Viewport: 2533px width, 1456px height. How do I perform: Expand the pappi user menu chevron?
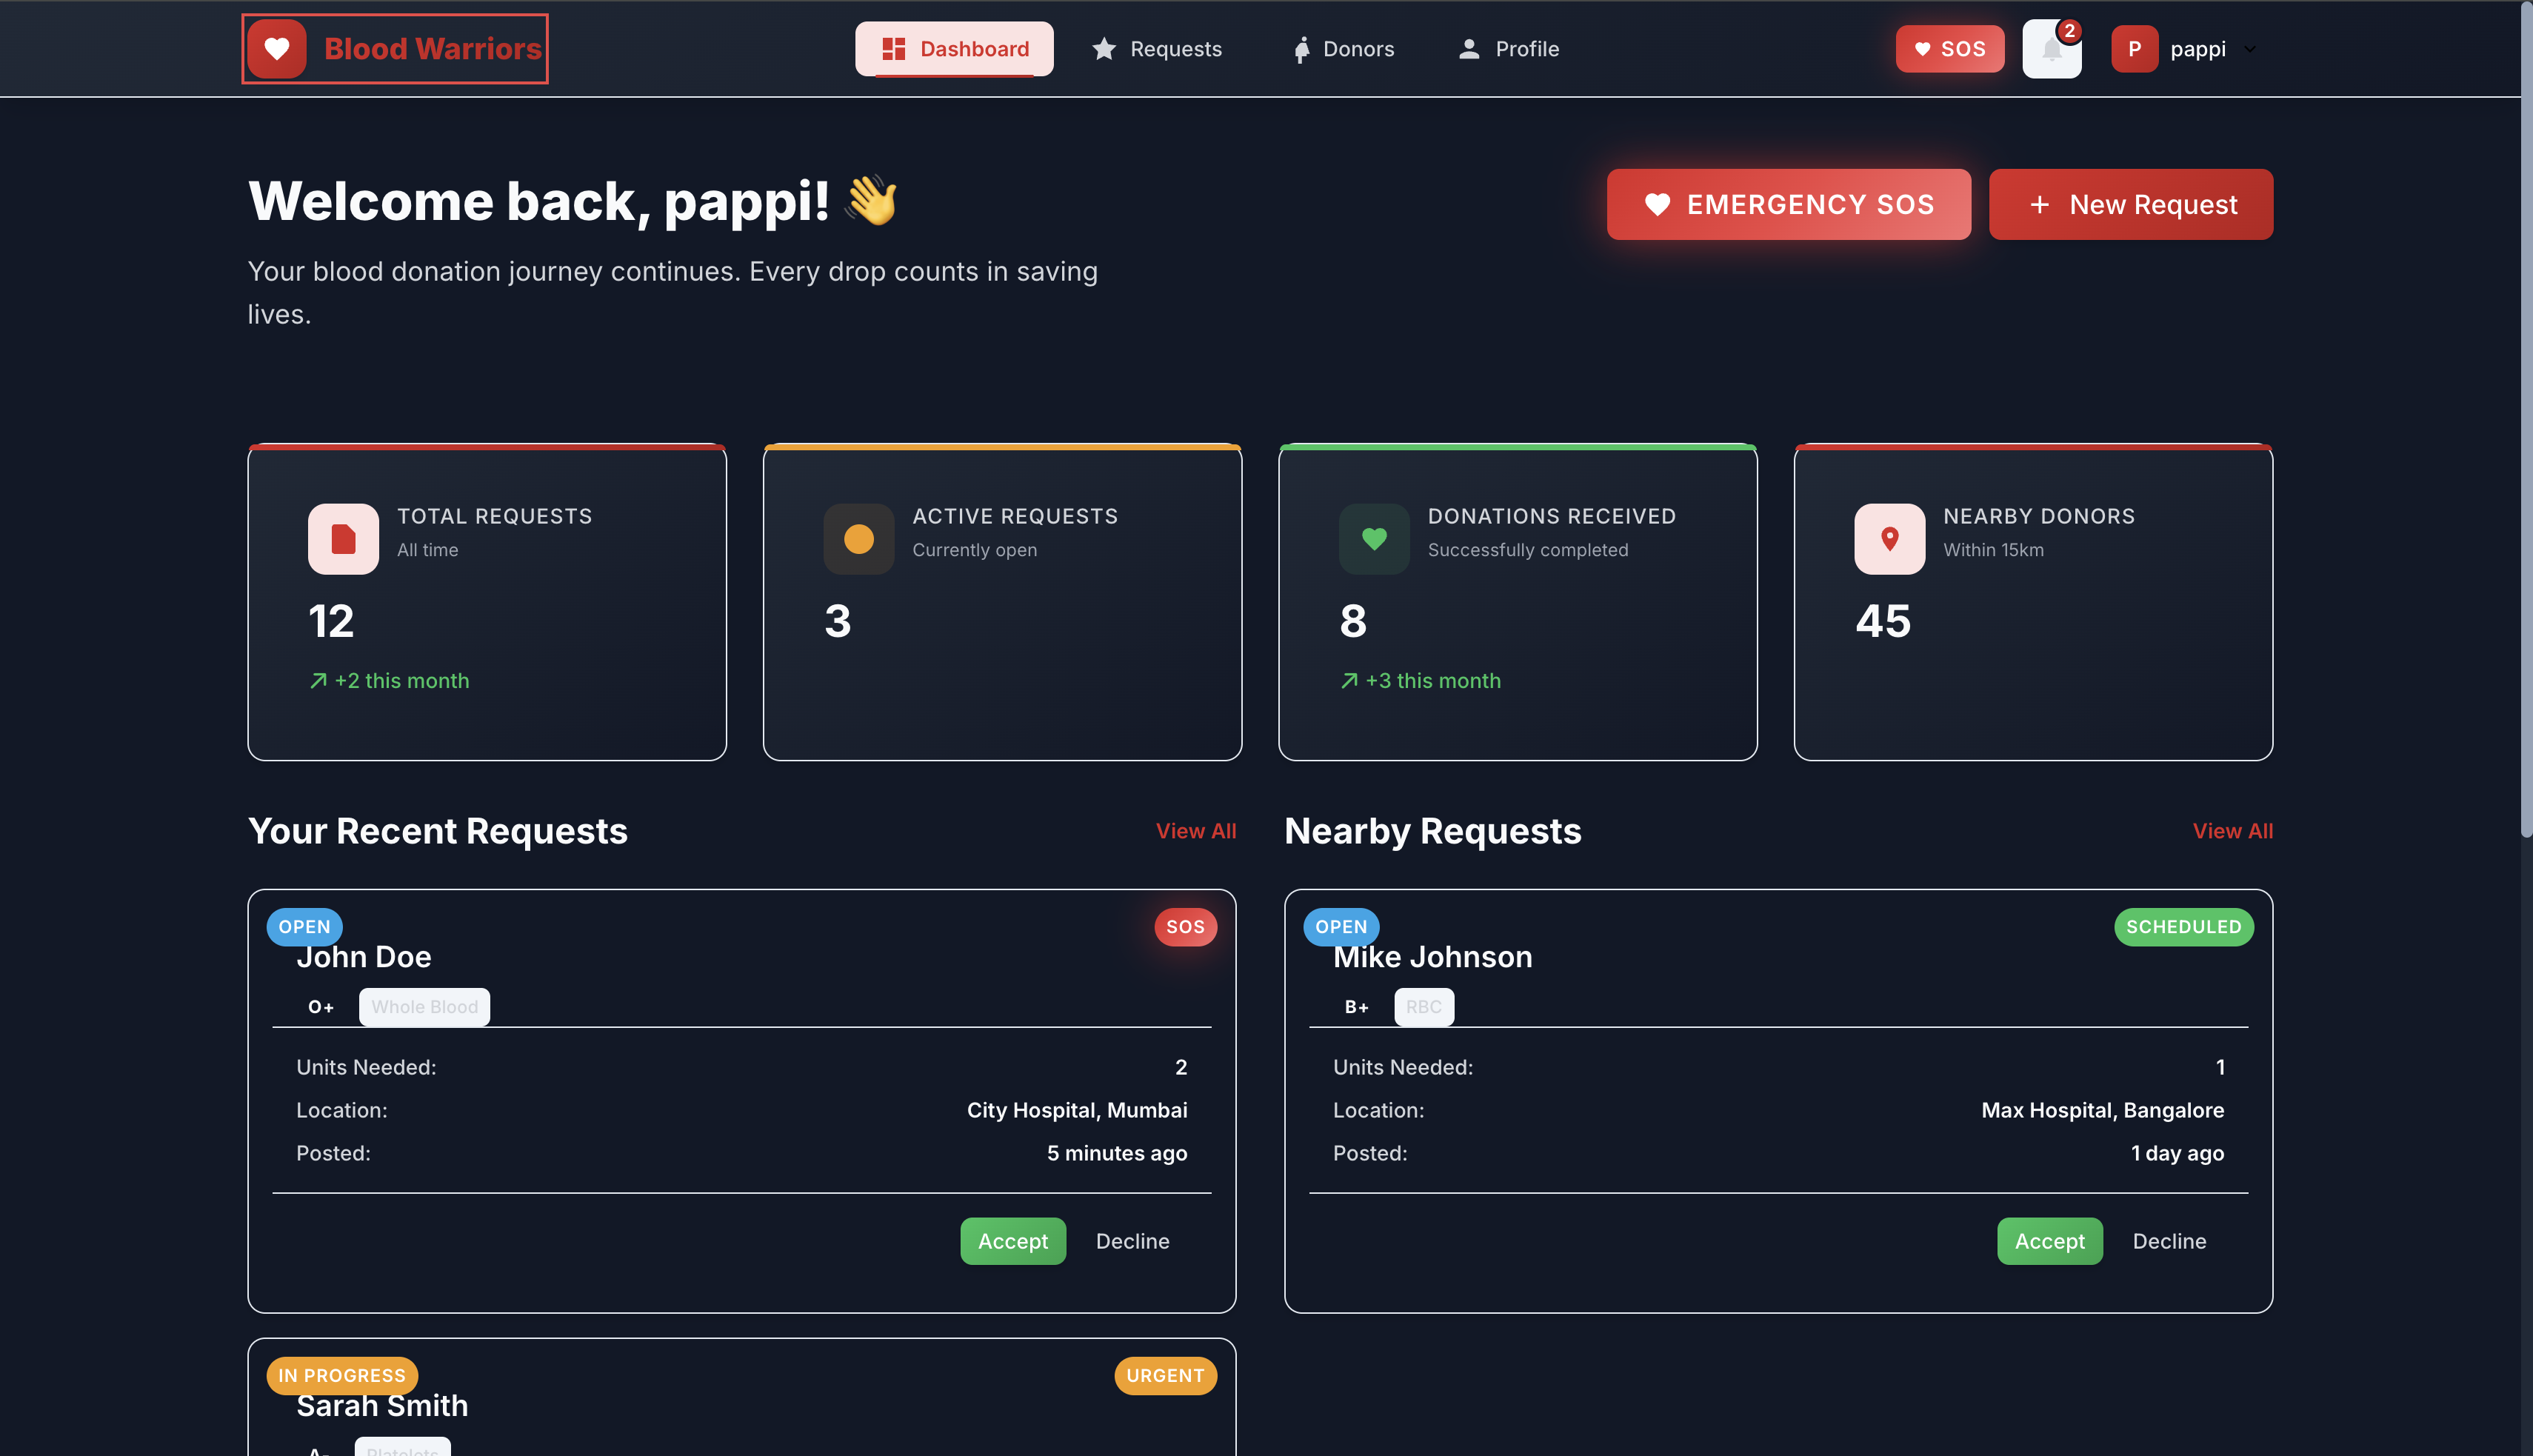(x=2250, y=49)
